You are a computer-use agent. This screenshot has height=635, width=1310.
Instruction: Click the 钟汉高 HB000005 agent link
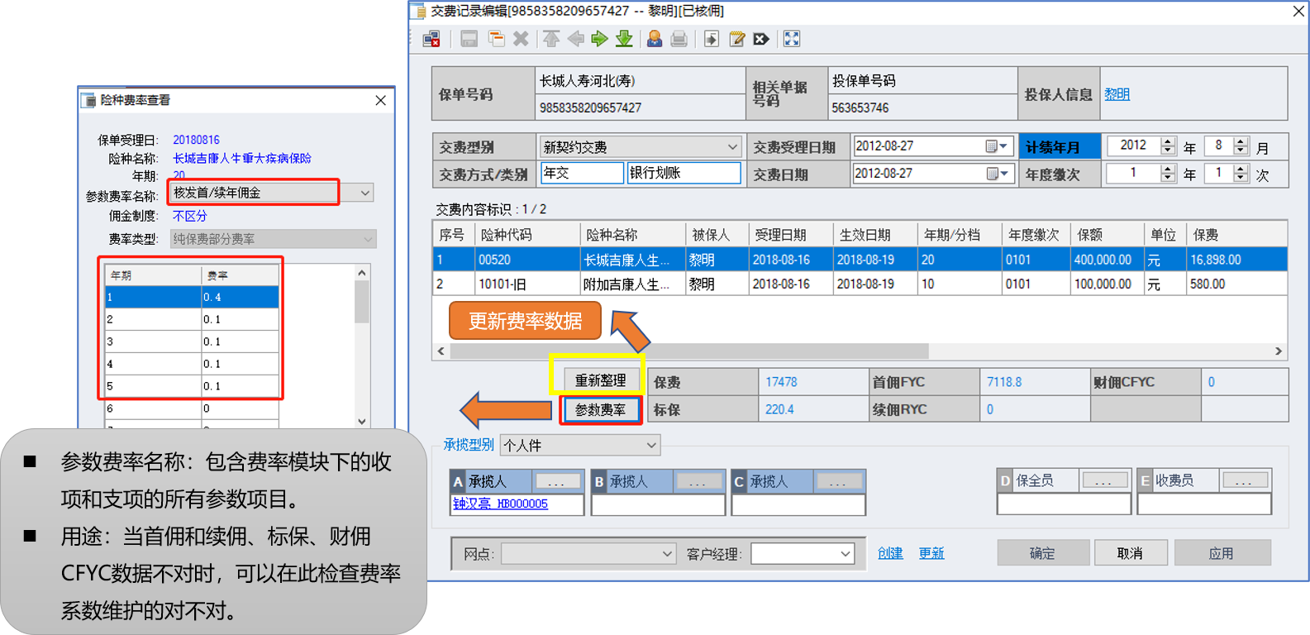pos(500,504)
